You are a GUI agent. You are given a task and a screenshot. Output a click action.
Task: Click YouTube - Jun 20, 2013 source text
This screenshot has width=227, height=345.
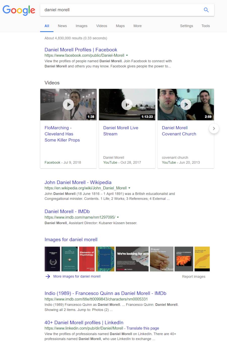coord(181,162)
